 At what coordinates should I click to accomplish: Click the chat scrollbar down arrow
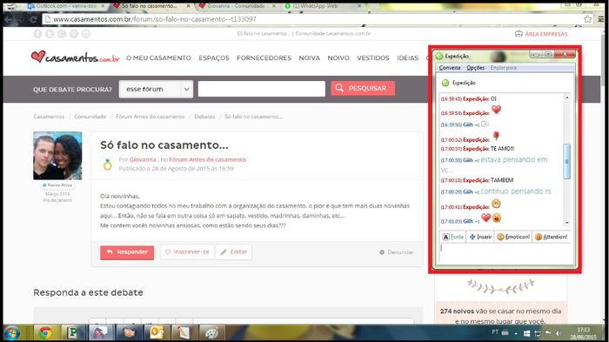[x=566, y=223]
